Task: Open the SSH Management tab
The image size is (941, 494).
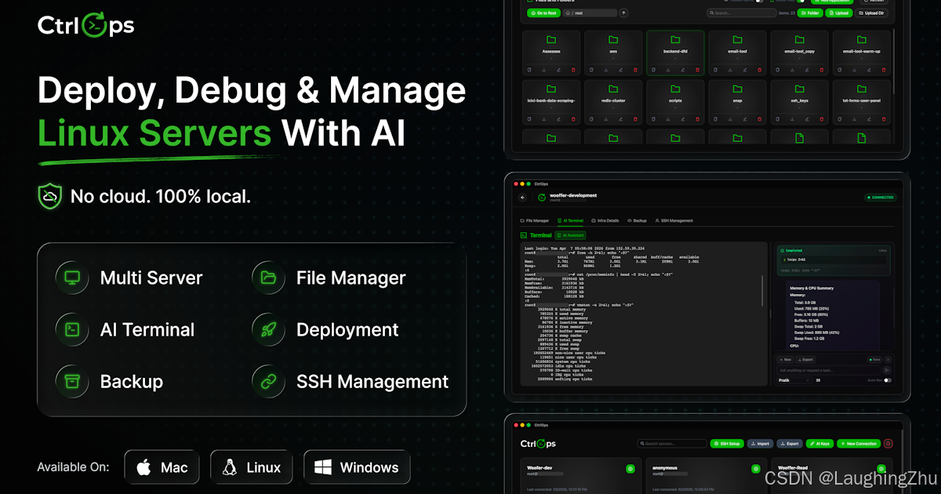Action: [x=674, y=220]
